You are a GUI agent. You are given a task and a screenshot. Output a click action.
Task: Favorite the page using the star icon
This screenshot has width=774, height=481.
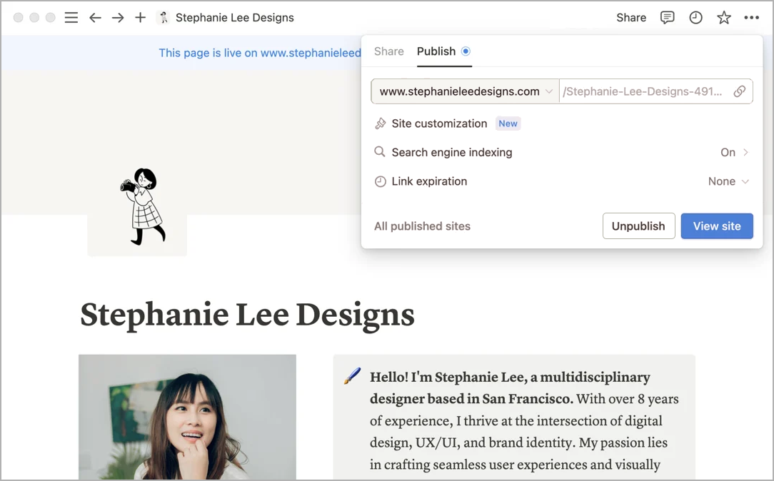[x=723, y=17]
